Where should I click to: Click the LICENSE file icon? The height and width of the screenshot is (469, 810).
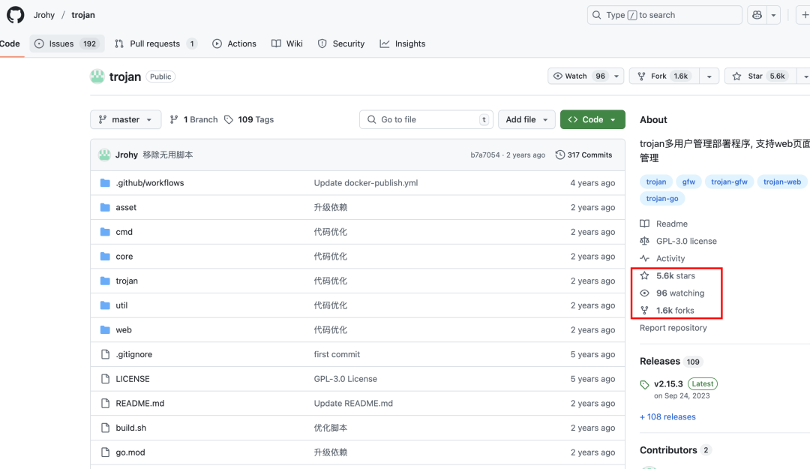coord(106,378)
